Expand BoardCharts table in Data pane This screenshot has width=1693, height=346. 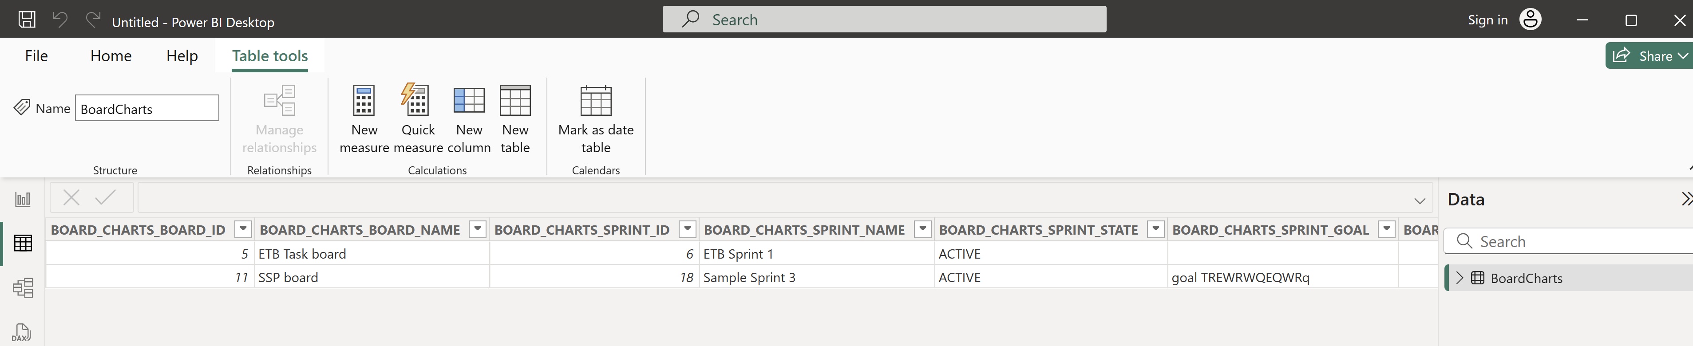(x=1460, y=278)
